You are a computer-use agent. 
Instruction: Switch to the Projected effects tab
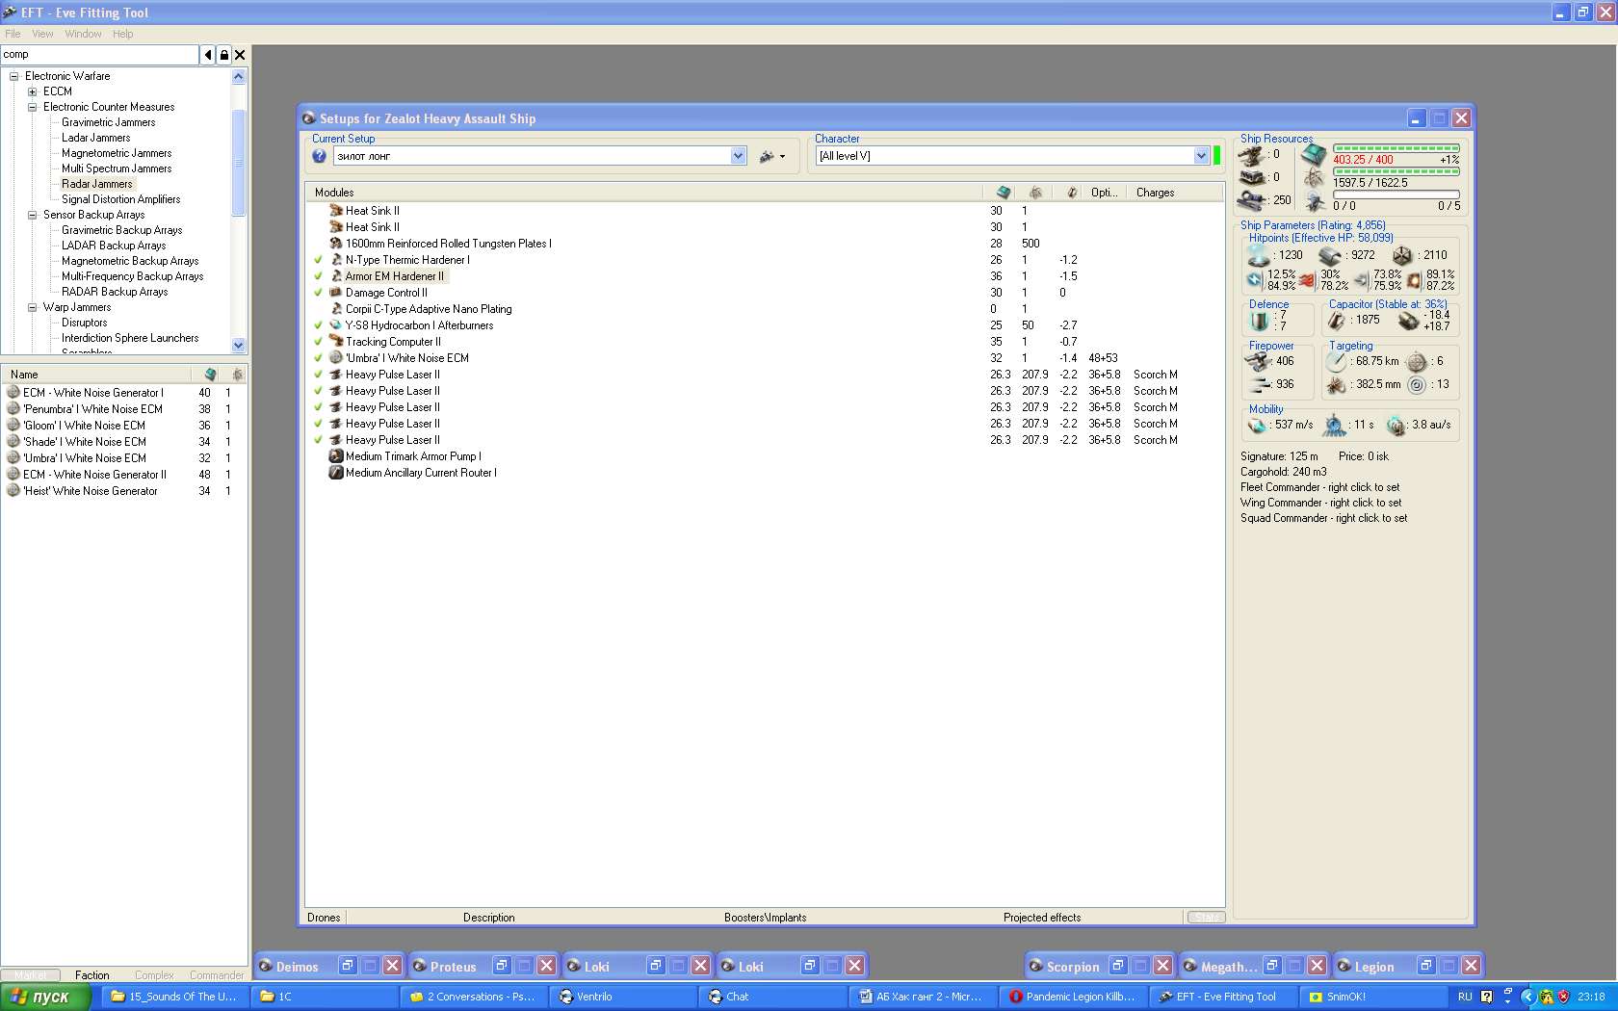click(x=1042, y=918)
